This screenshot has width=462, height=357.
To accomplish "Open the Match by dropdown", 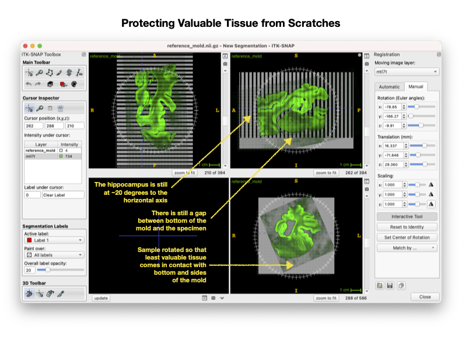I will coord(407,248).
